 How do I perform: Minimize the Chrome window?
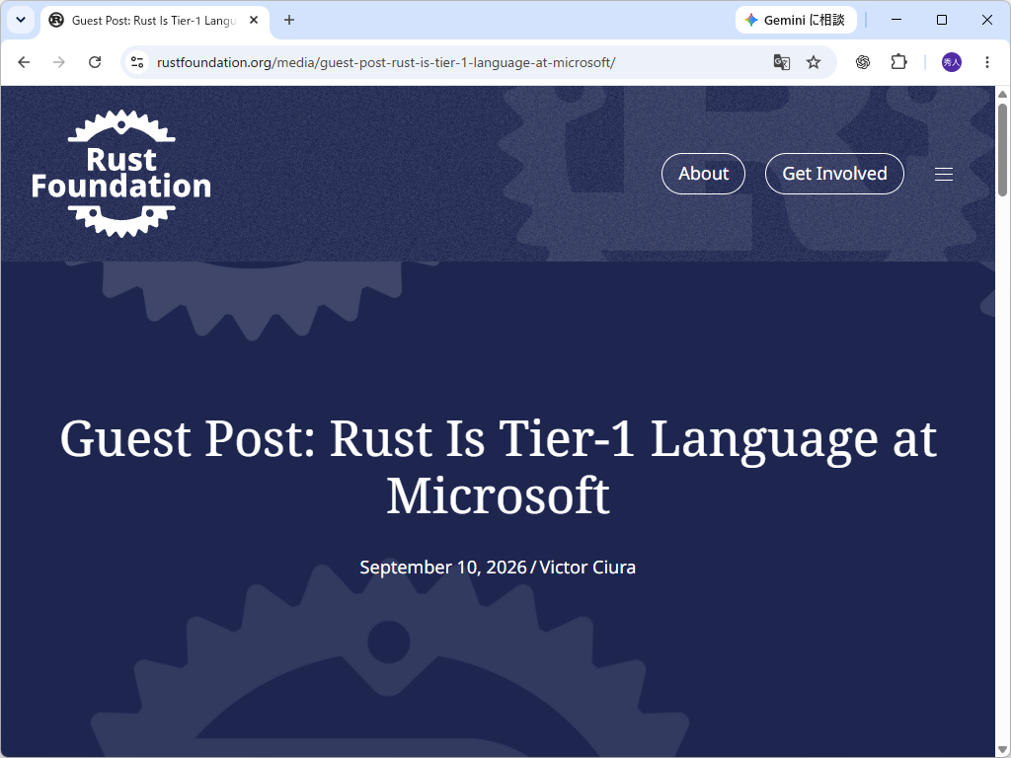896,20
